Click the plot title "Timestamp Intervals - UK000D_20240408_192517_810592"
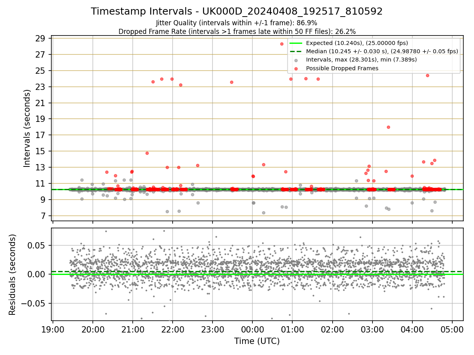The image size is (474, 355). tap(237, 11)
